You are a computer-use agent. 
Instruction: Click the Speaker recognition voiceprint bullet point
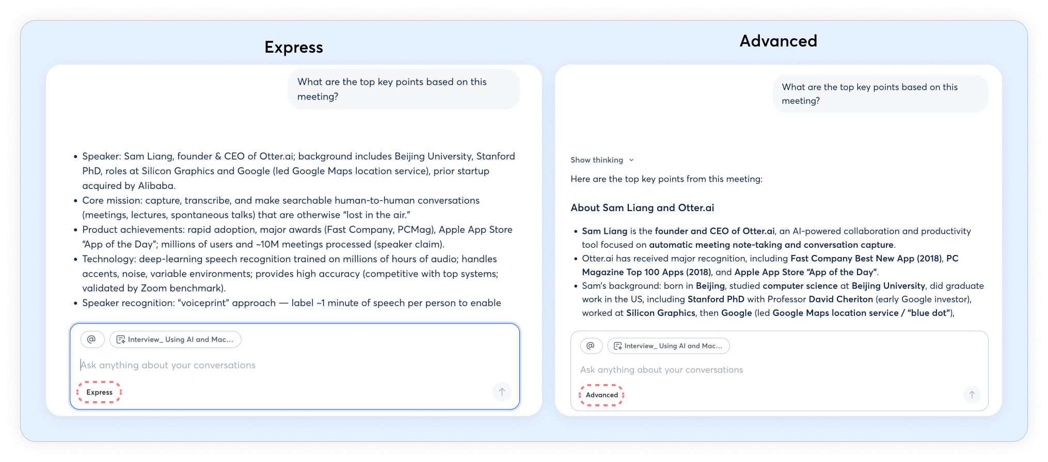[x=291, y=303]
